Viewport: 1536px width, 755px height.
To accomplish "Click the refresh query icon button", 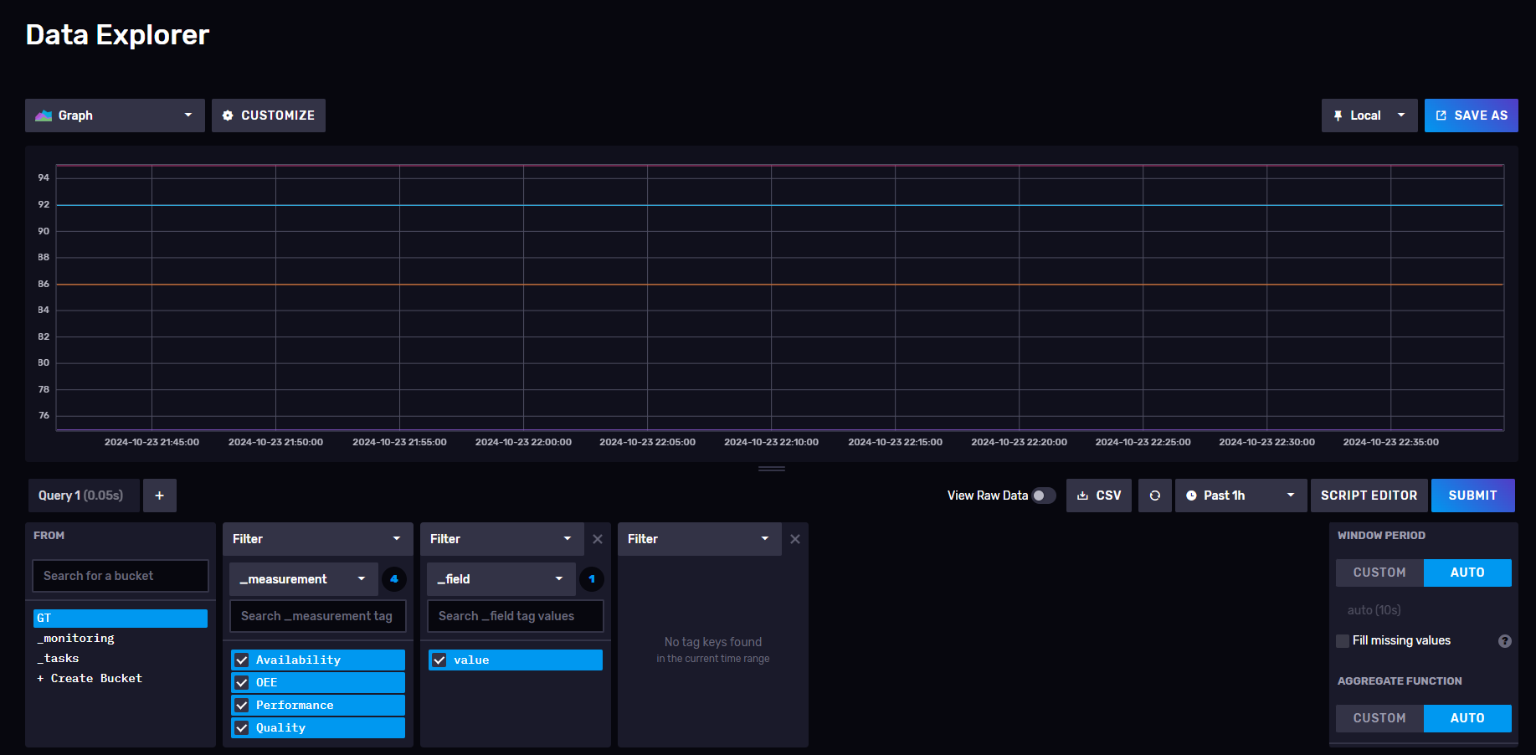I will [x=1154, y=496].
